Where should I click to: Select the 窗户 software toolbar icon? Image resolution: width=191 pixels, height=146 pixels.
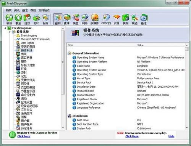[58, 19]
